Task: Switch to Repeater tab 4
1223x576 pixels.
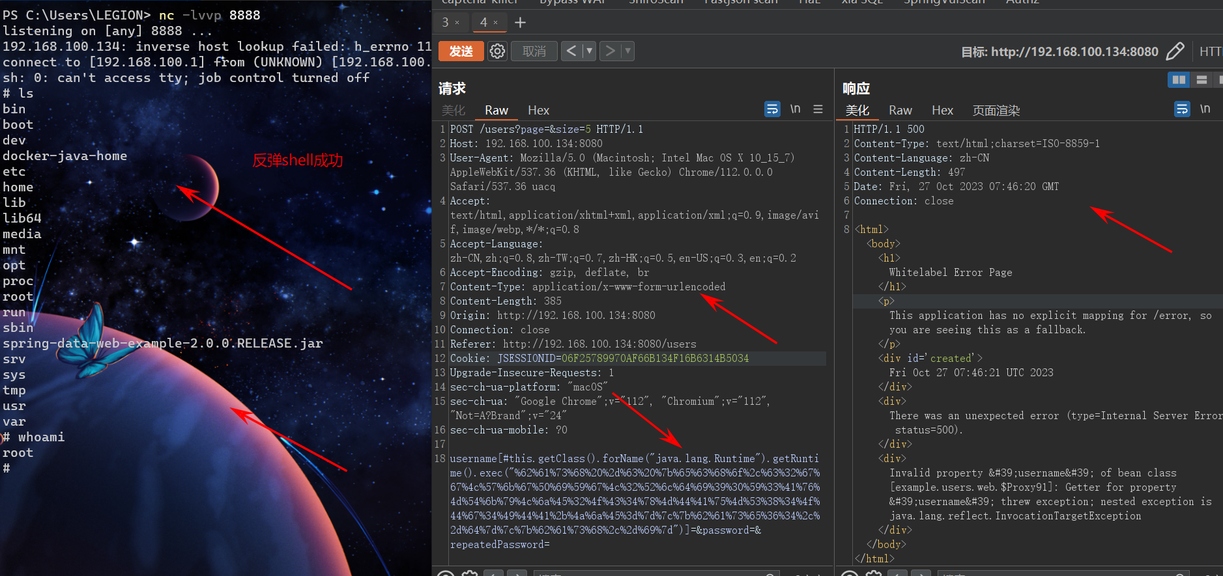Action: (483, 22)
